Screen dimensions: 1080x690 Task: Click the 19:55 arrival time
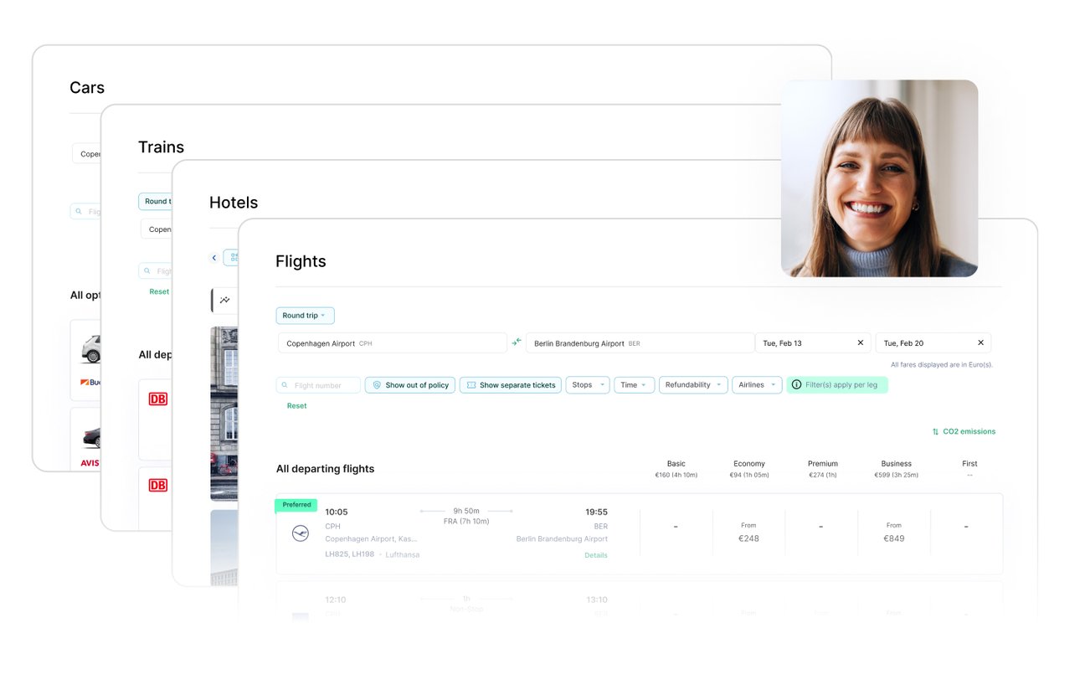(x=596, y=512)
